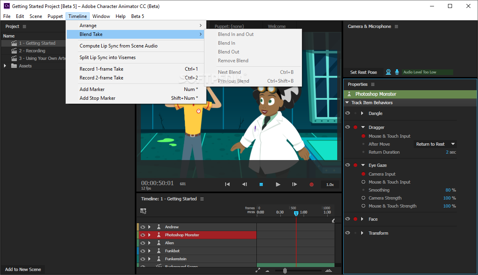Screen dimensions: 478x275
Task: Select the 2 - Recording scene icon
Action: 14,51
